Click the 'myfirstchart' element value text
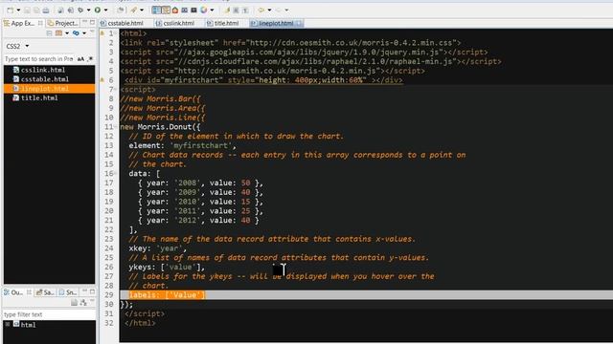 (200, 145)
